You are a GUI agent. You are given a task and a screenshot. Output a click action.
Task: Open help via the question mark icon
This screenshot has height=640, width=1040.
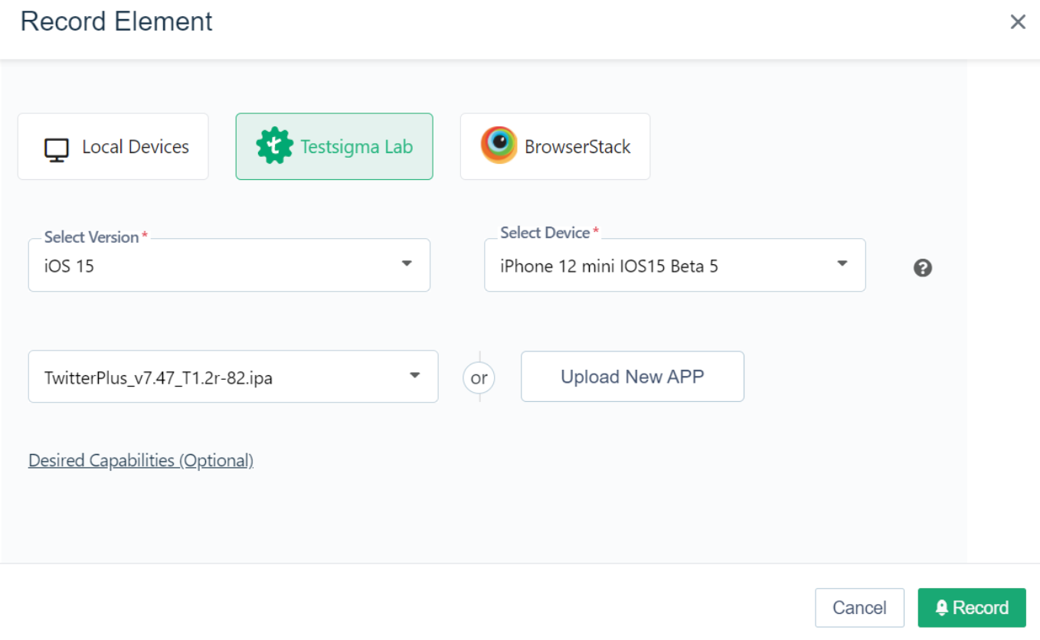click(923, 268)
